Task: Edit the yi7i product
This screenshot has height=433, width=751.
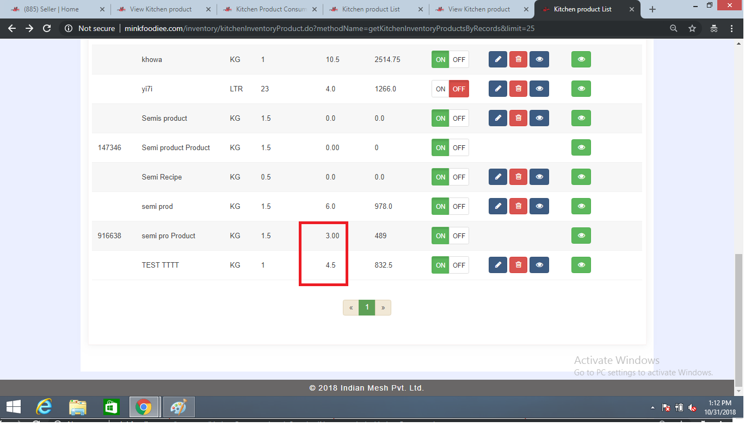Action: (498, 89)
